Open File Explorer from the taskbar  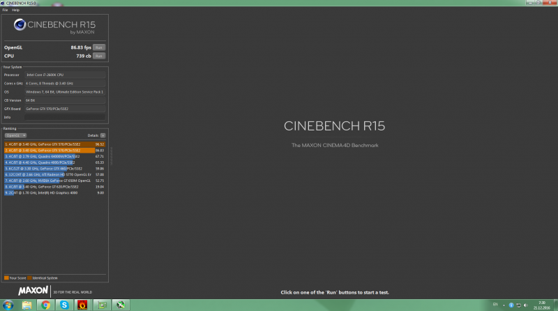(27, 305)
